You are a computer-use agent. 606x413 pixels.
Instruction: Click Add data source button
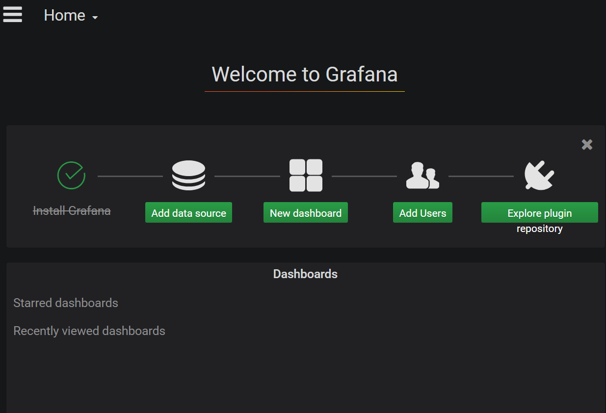point(188,212)
